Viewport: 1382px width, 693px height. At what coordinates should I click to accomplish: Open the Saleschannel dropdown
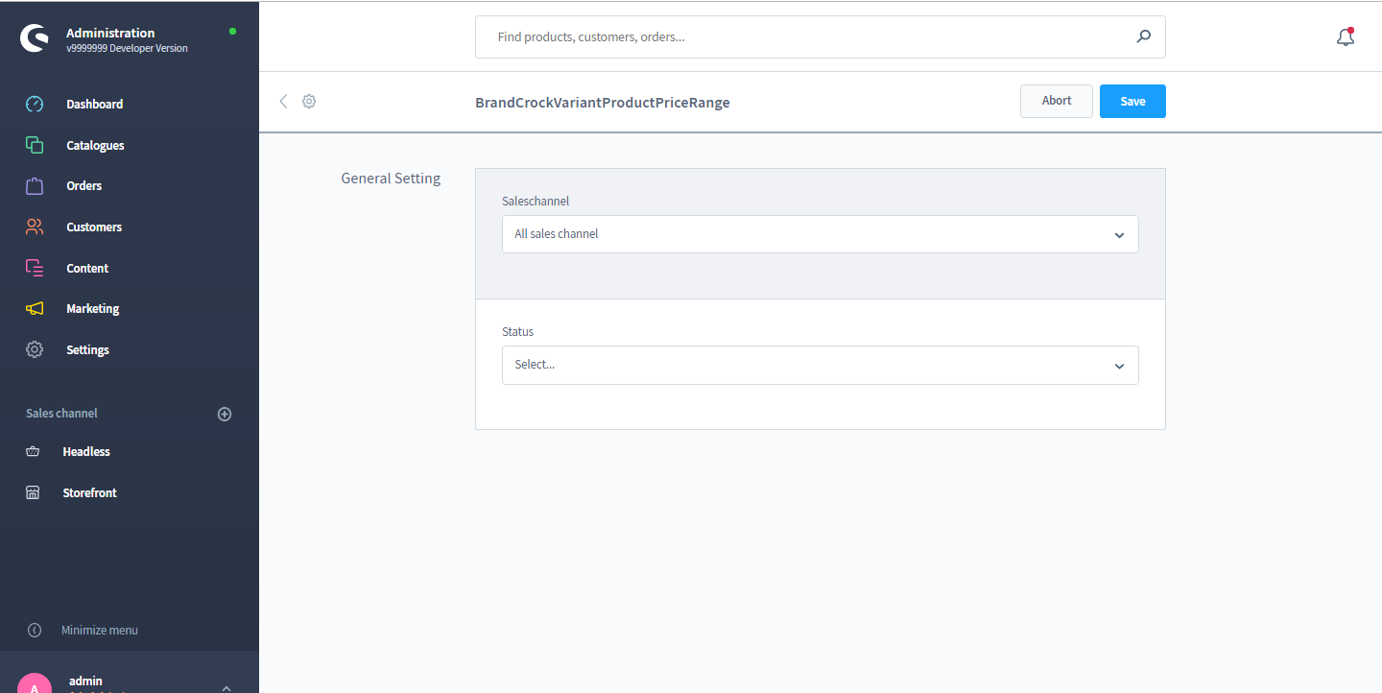[x=821, y=234]
